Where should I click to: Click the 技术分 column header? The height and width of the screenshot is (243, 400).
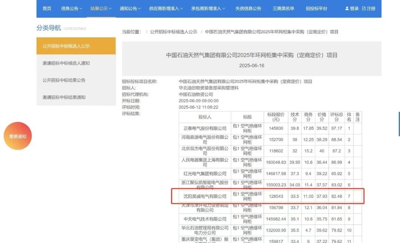(295, 117)
